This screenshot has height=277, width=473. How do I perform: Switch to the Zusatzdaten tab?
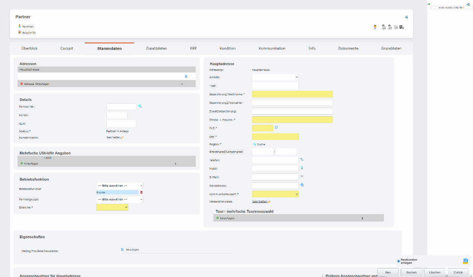point(156,48)
